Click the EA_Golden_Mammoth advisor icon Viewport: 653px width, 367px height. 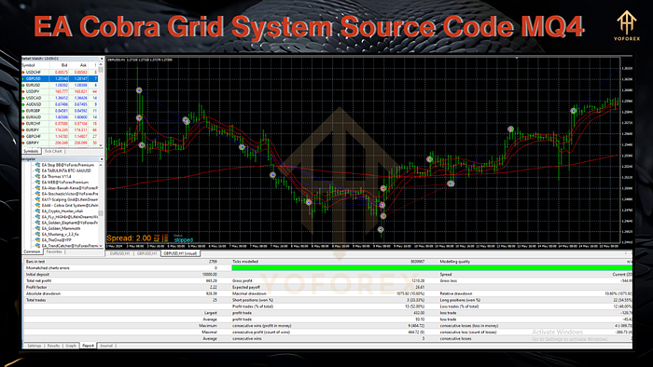37,228
